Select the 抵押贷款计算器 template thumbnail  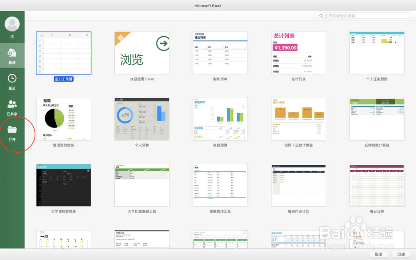(377, 119)
